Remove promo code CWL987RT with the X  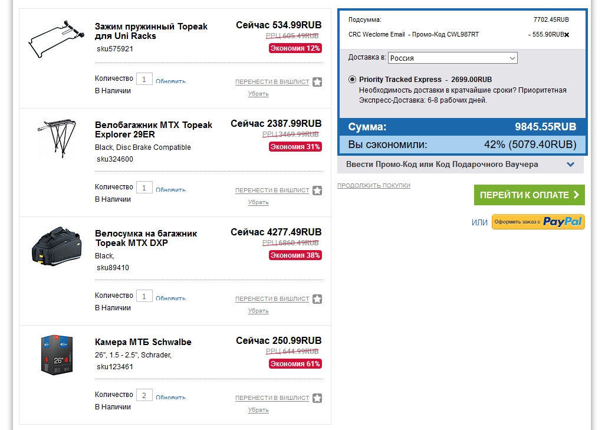coord(567,35)
